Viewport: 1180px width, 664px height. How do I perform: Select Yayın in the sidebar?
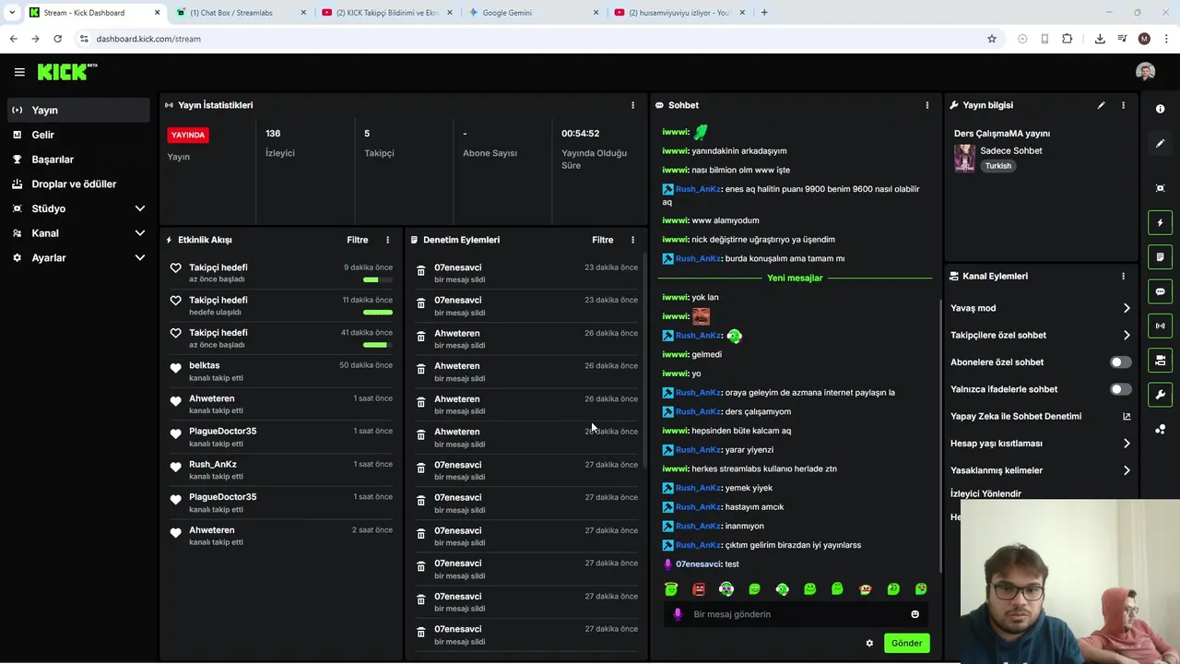(x=78, y=110)
